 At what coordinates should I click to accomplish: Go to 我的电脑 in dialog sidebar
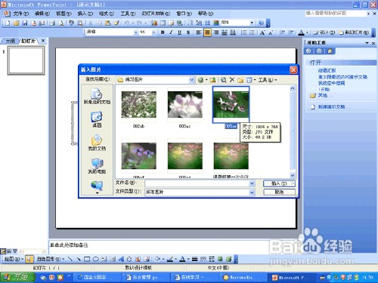point(97,166)
